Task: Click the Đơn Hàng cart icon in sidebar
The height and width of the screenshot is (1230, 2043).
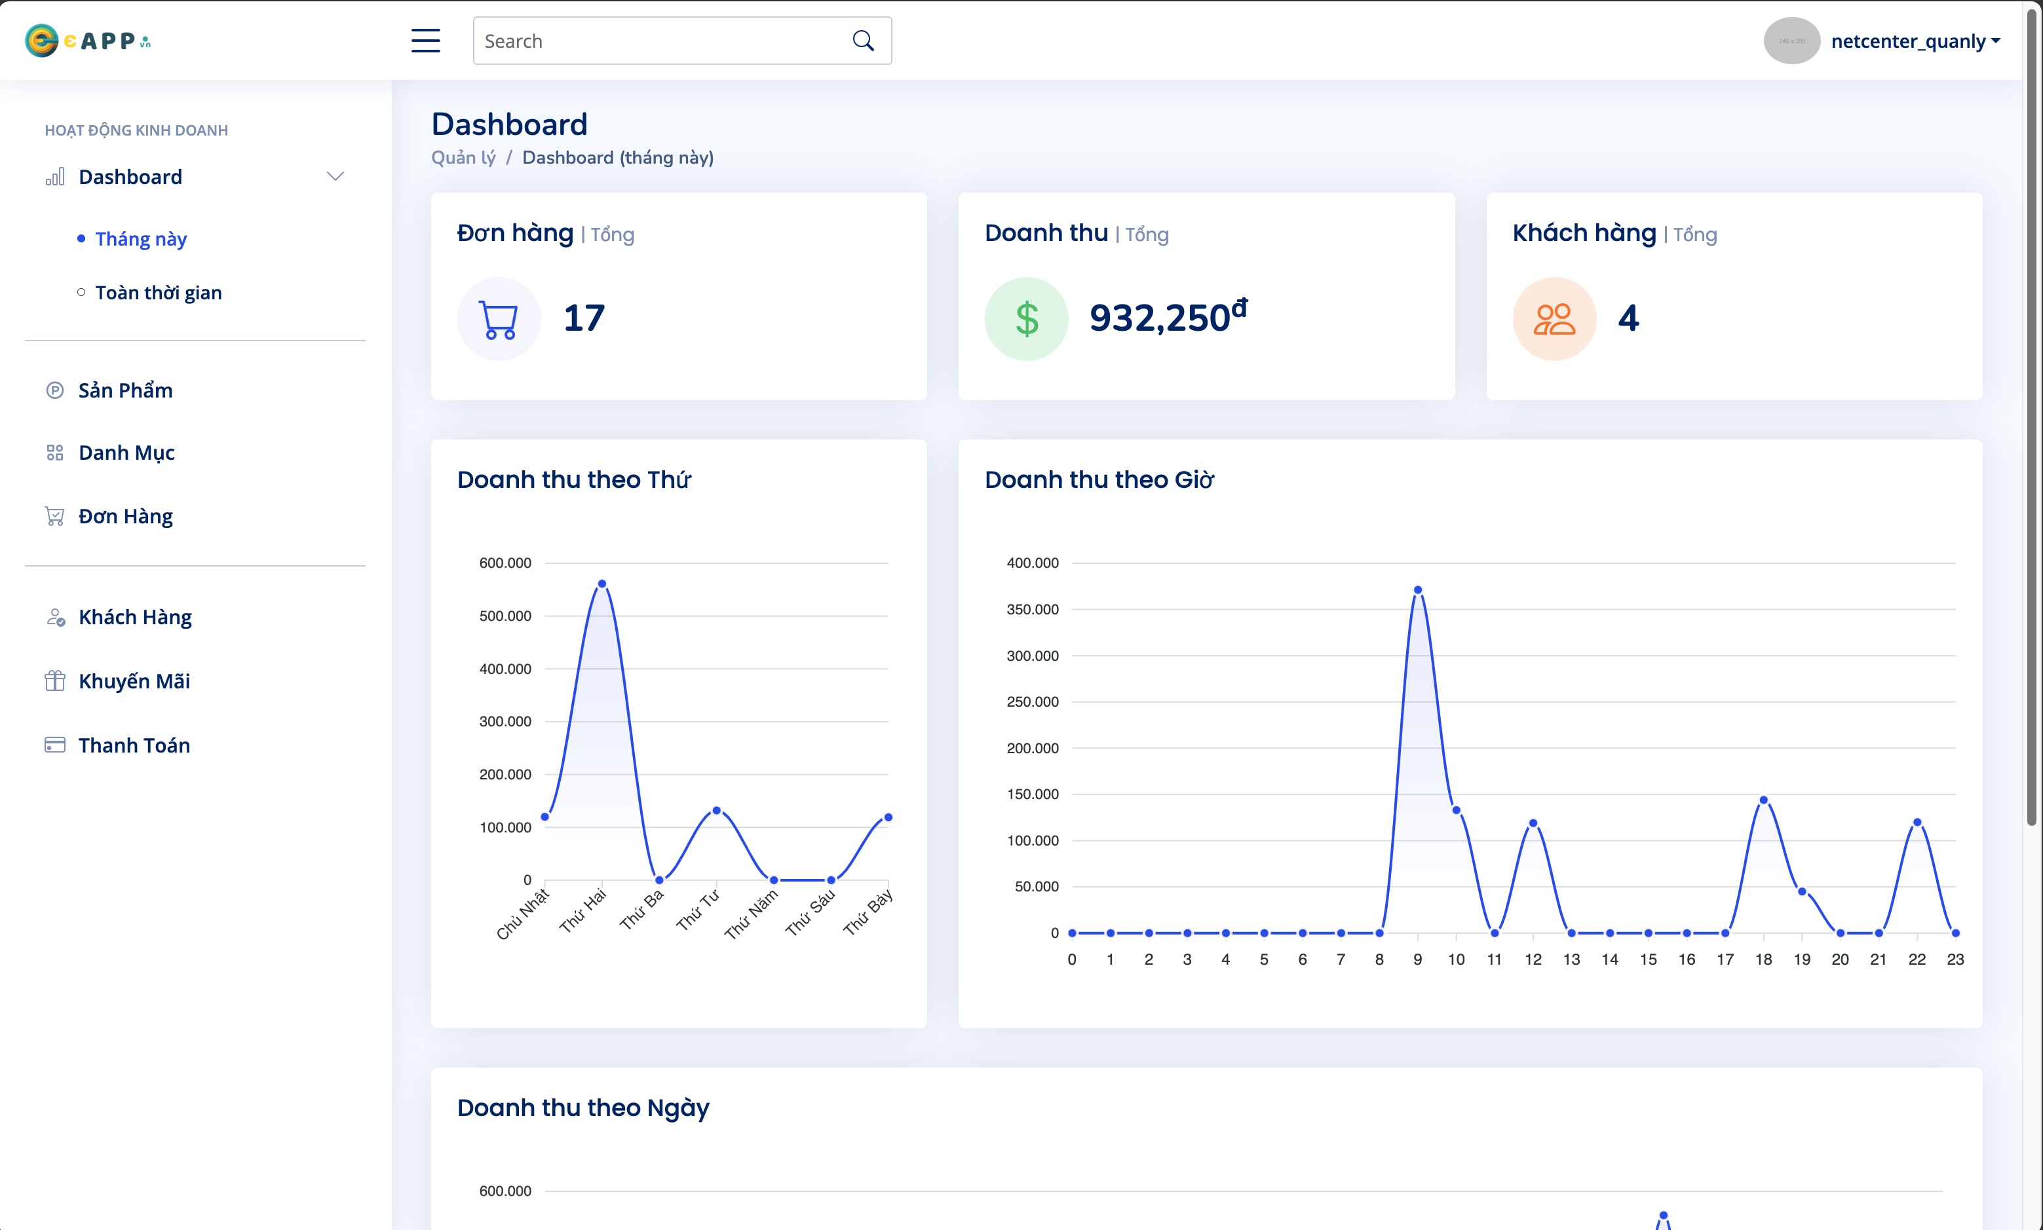Action: [x=55, y=516]
